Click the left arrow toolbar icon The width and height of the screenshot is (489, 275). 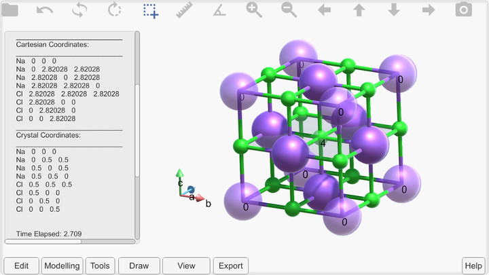pos(324,10)
